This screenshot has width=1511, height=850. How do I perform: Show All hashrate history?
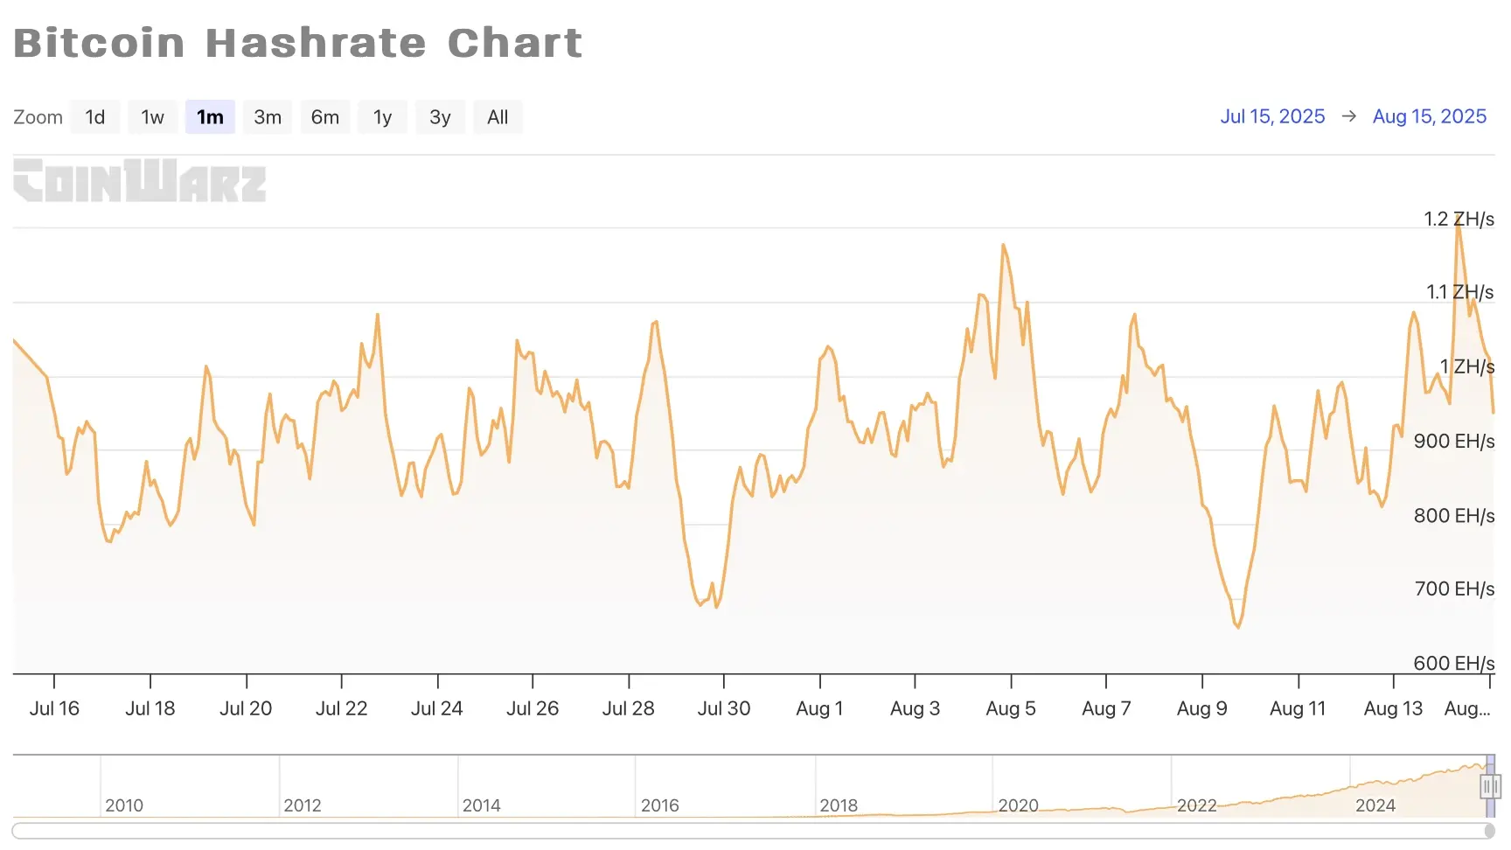coord(498,117)
